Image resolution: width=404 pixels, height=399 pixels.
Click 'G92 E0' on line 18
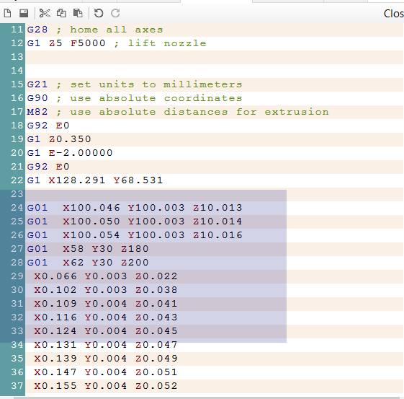click(48, 126)
